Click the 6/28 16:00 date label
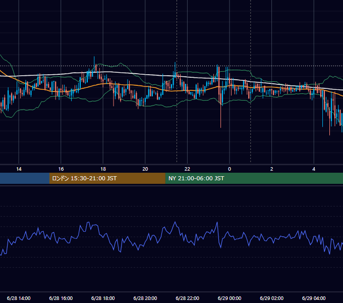Screen dimensions: 343x303 [61, 298]
